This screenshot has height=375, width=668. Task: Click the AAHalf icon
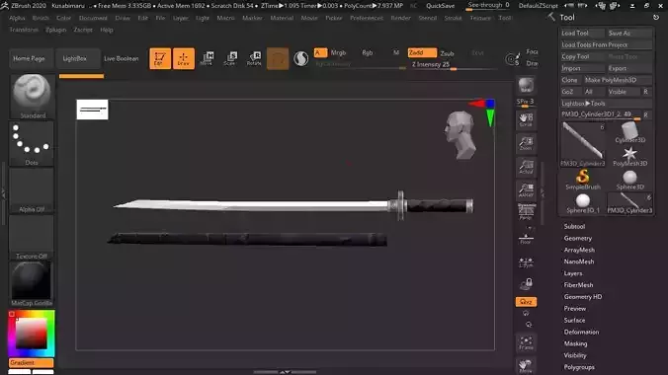coord(526,189)
